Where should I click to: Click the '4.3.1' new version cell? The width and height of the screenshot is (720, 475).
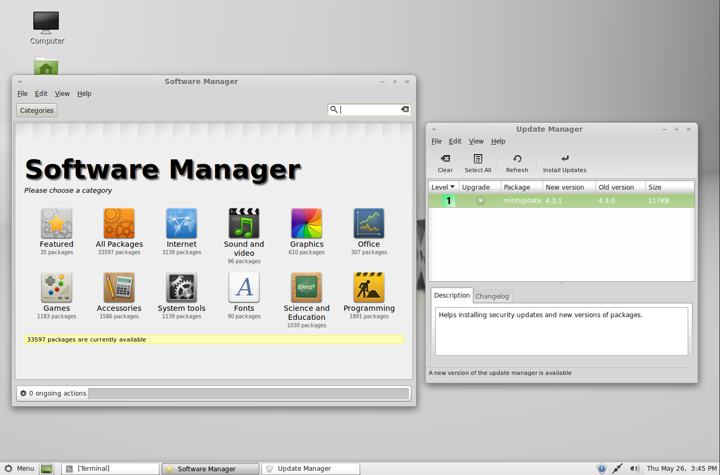coord(554,201)
